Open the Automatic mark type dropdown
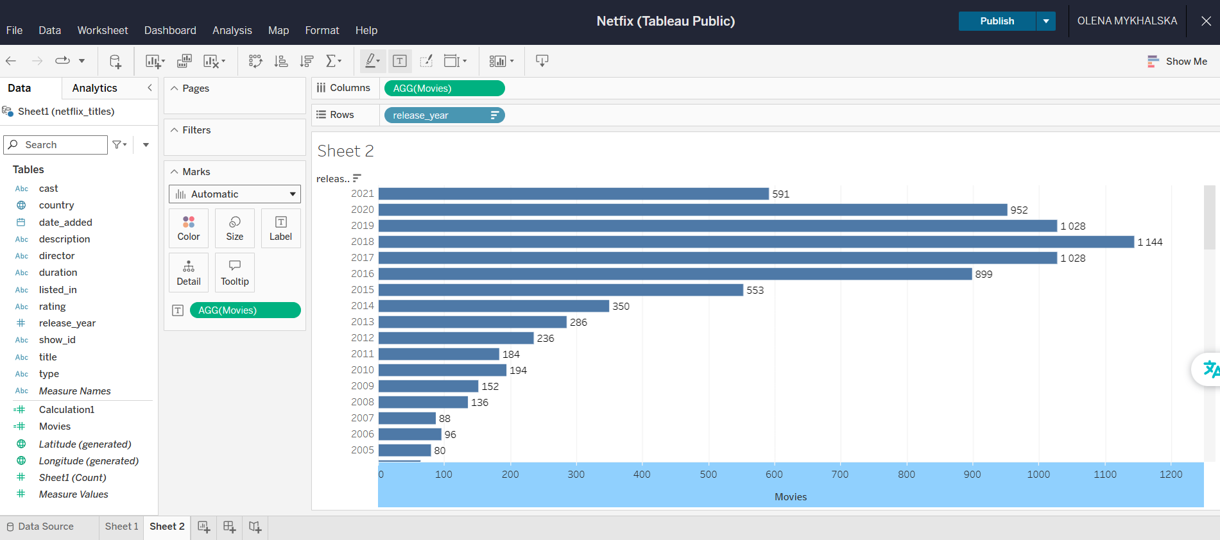 pos(235,194)
